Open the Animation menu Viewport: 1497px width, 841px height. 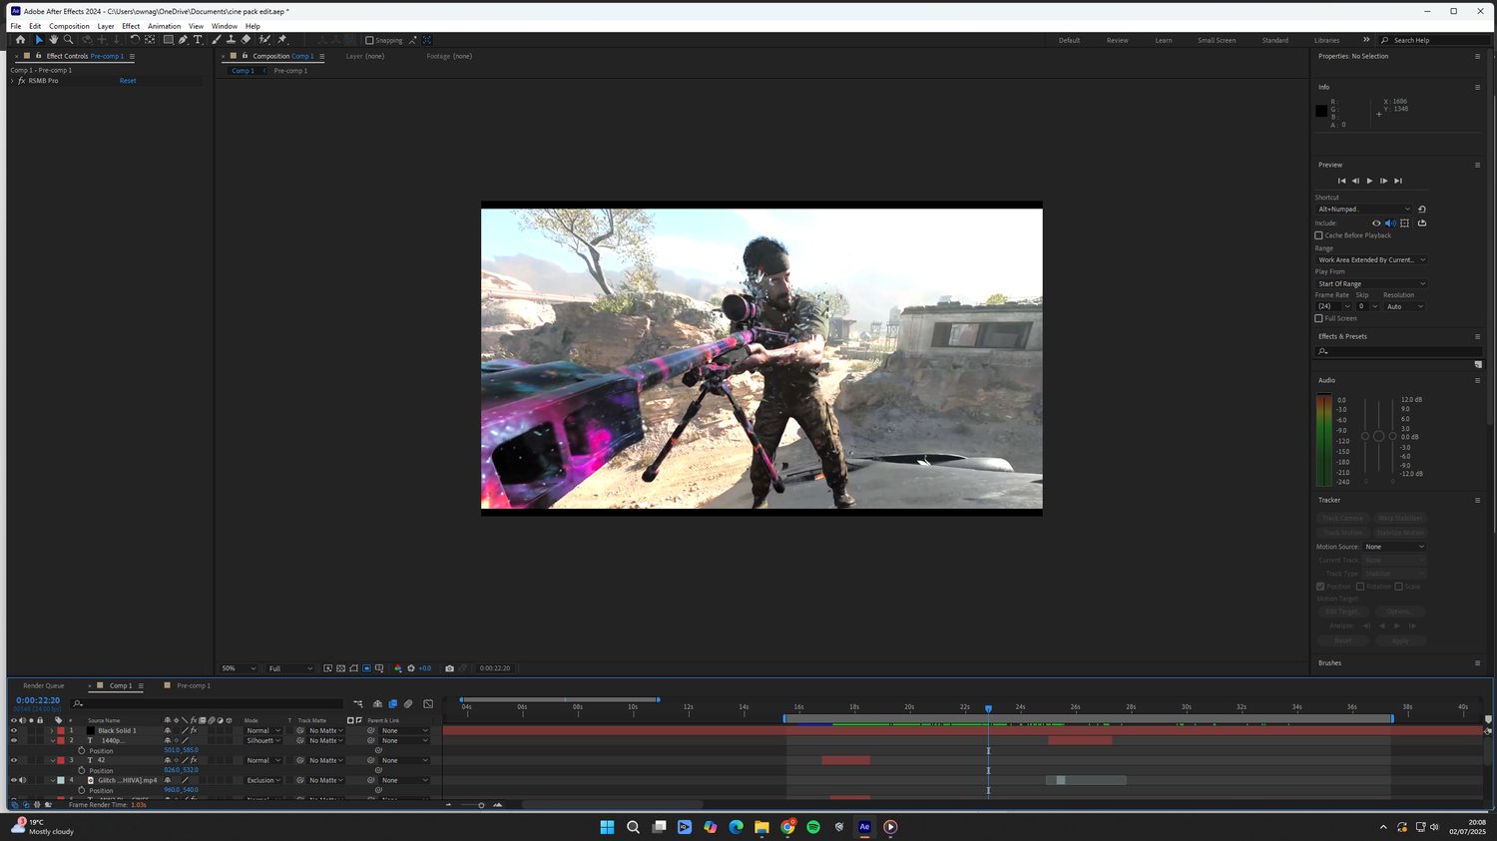pyautogui.click(x=164, y=26)
